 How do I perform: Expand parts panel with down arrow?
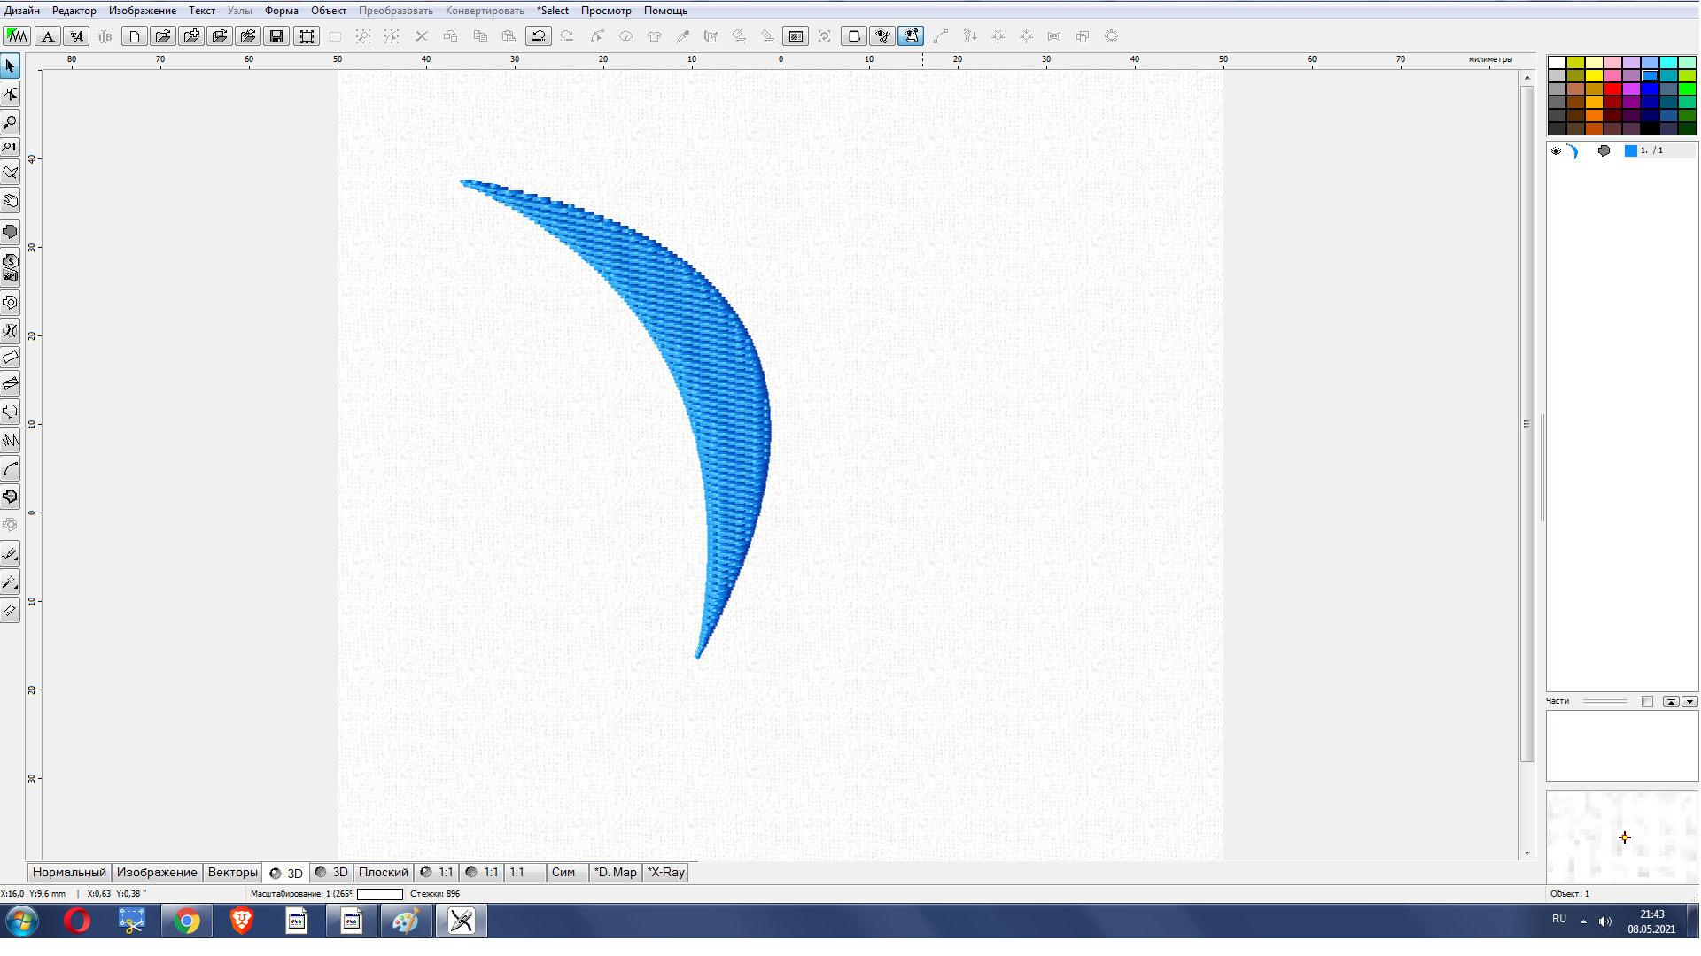coord(1689,701)
